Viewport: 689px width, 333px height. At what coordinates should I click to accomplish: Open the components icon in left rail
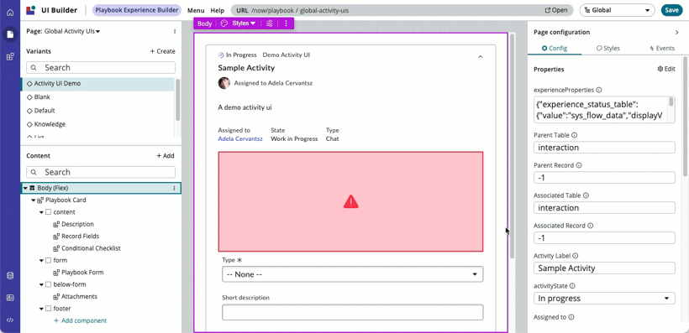pyautogui.click(x=10, y=56)
